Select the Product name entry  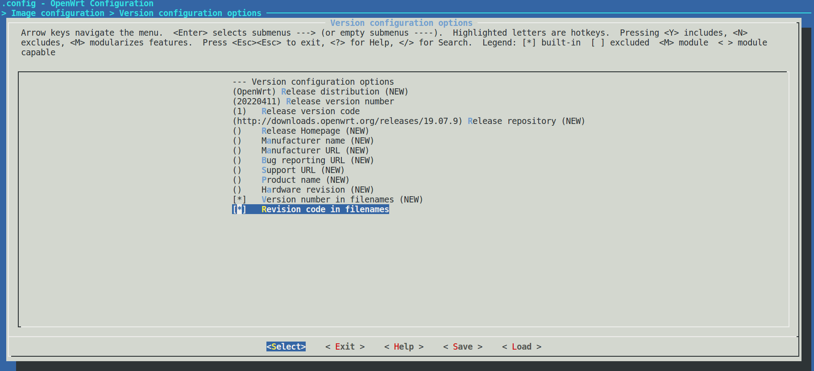291,180
